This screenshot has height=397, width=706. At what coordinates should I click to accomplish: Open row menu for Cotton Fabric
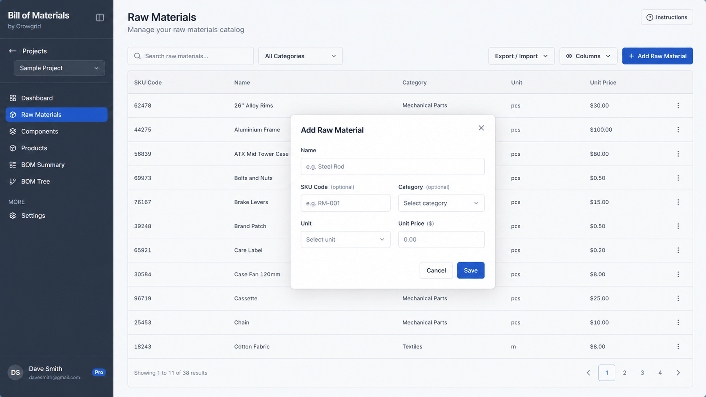[x=678, y=346]
